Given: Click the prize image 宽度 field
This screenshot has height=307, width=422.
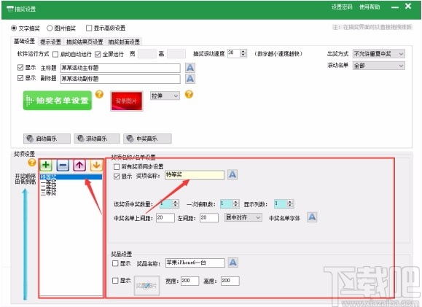Looking at the screenshot, I should point(190,281).
